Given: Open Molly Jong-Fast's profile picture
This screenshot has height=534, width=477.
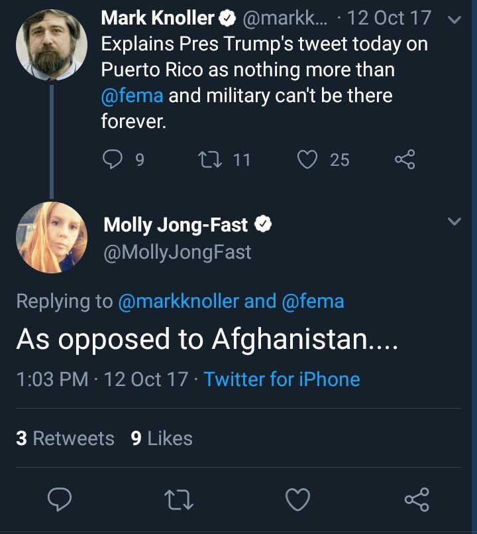Looking at the screenshot, I should click(x=51, y=237).
